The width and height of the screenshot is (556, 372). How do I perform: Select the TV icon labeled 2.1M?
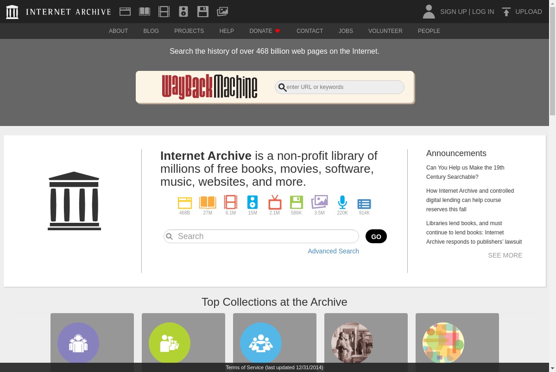tap(275, 202)
